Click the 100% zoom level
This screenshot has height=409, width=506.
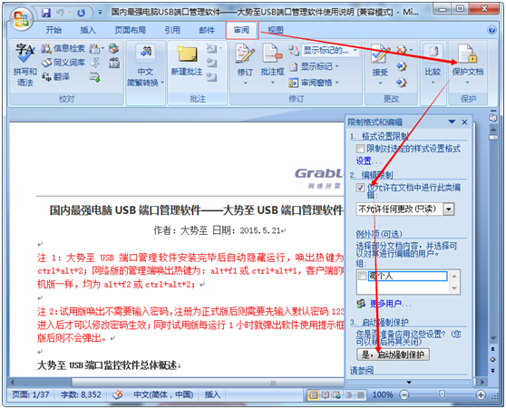pos(383,394)
